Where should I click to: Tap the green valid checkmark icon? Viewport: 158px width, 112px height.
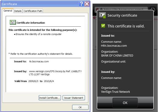pos(103,26)
